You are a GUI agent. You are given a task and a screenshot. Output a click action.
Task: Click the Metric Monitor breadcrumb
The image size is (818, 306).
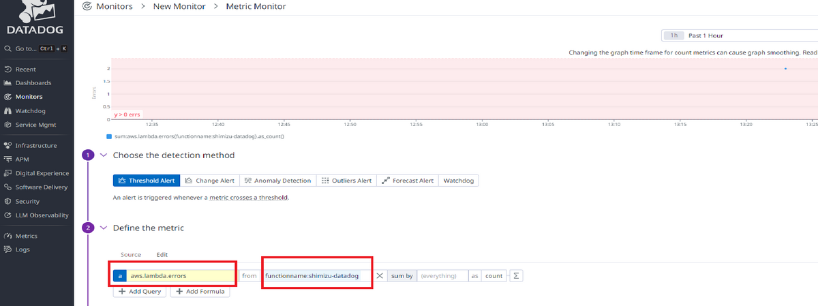[x=256, y=7]
